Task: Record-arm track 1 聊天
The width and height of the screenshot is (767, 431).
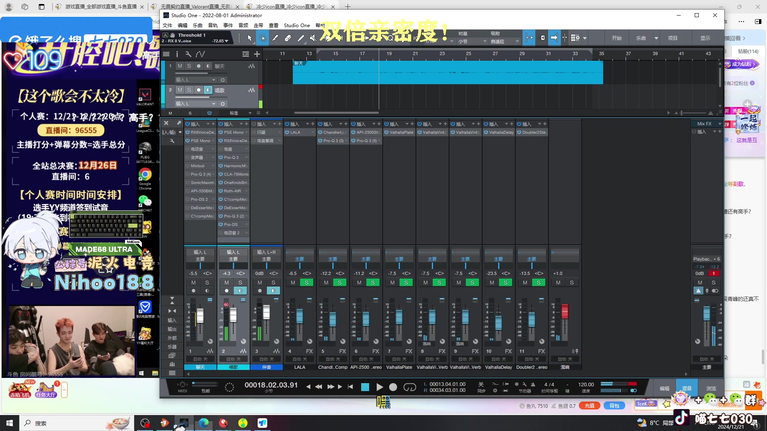Action: pyautogui.click(x=199, y=66)
